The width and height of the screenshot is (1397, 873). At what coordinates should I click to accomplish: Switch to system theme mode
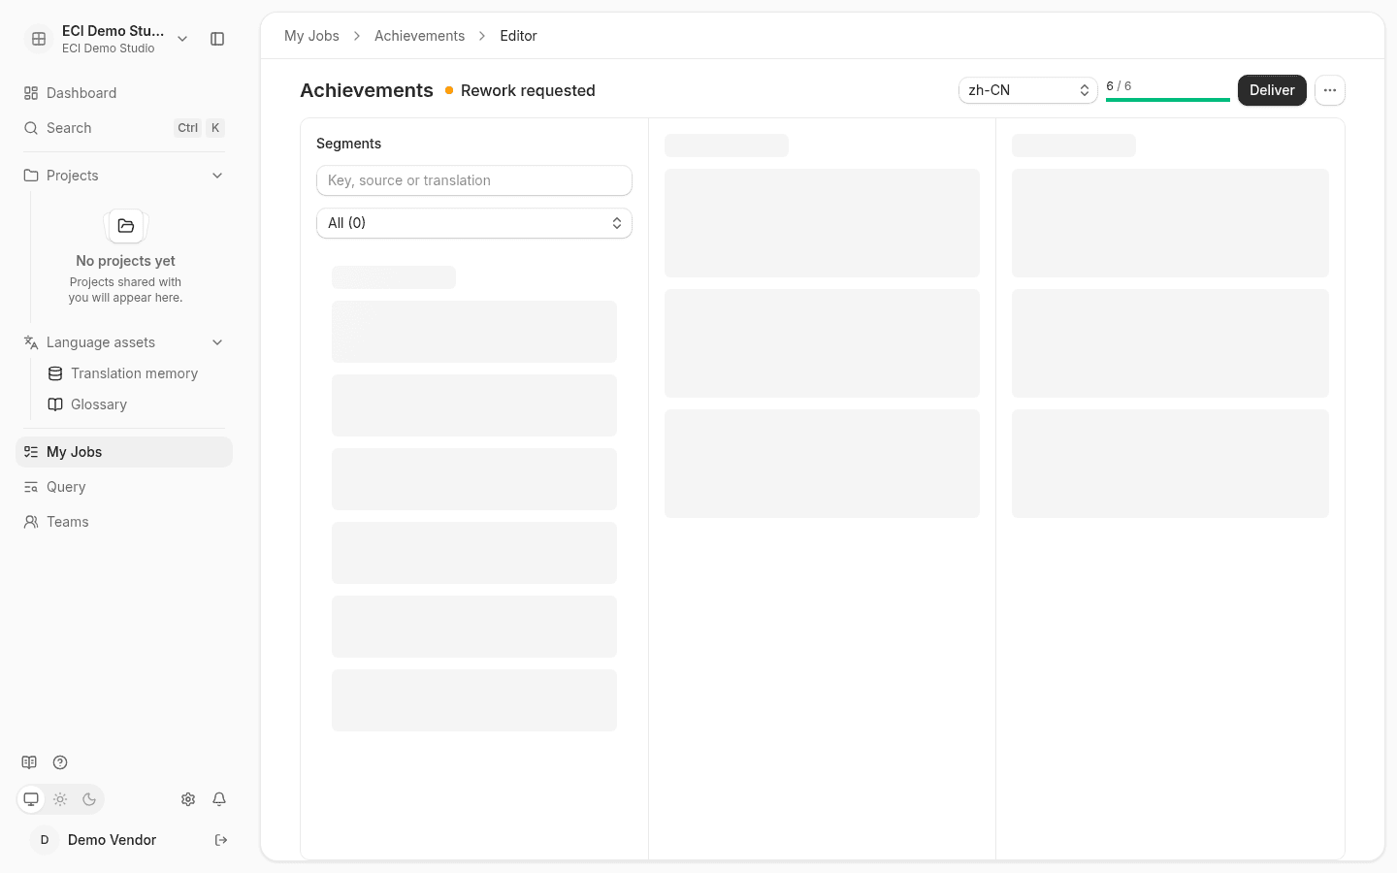(31, 799)
